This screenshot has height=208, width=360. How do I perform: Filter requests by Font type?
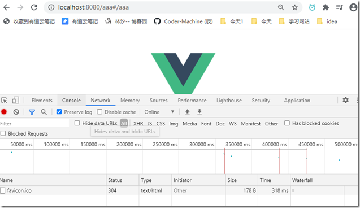[x=206, y=124]
